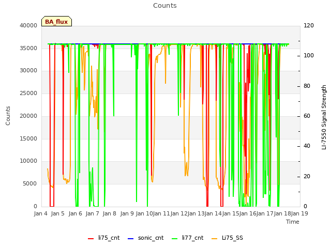The height and width of the screenshot is (248, 331).
Task: Click the Jan 10 x-axis label
Action: click(144, 213)
